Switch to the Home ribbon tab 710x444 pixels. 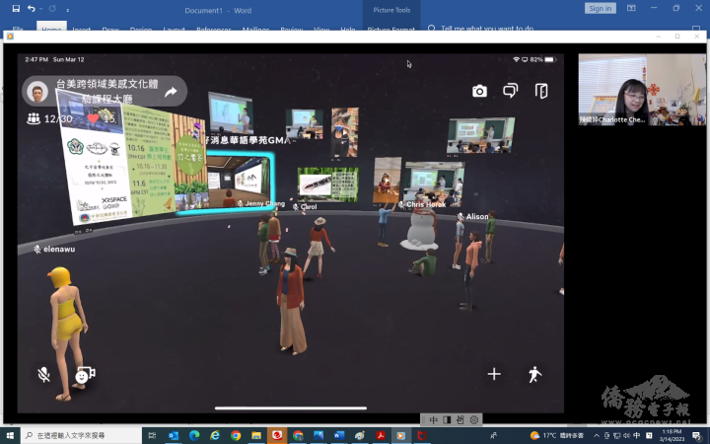pyautogui.click(x=52, y=30)
